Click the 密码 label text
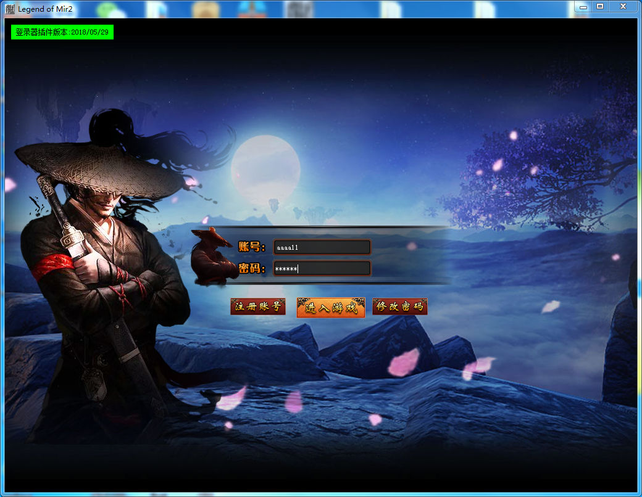 [251, 269]
